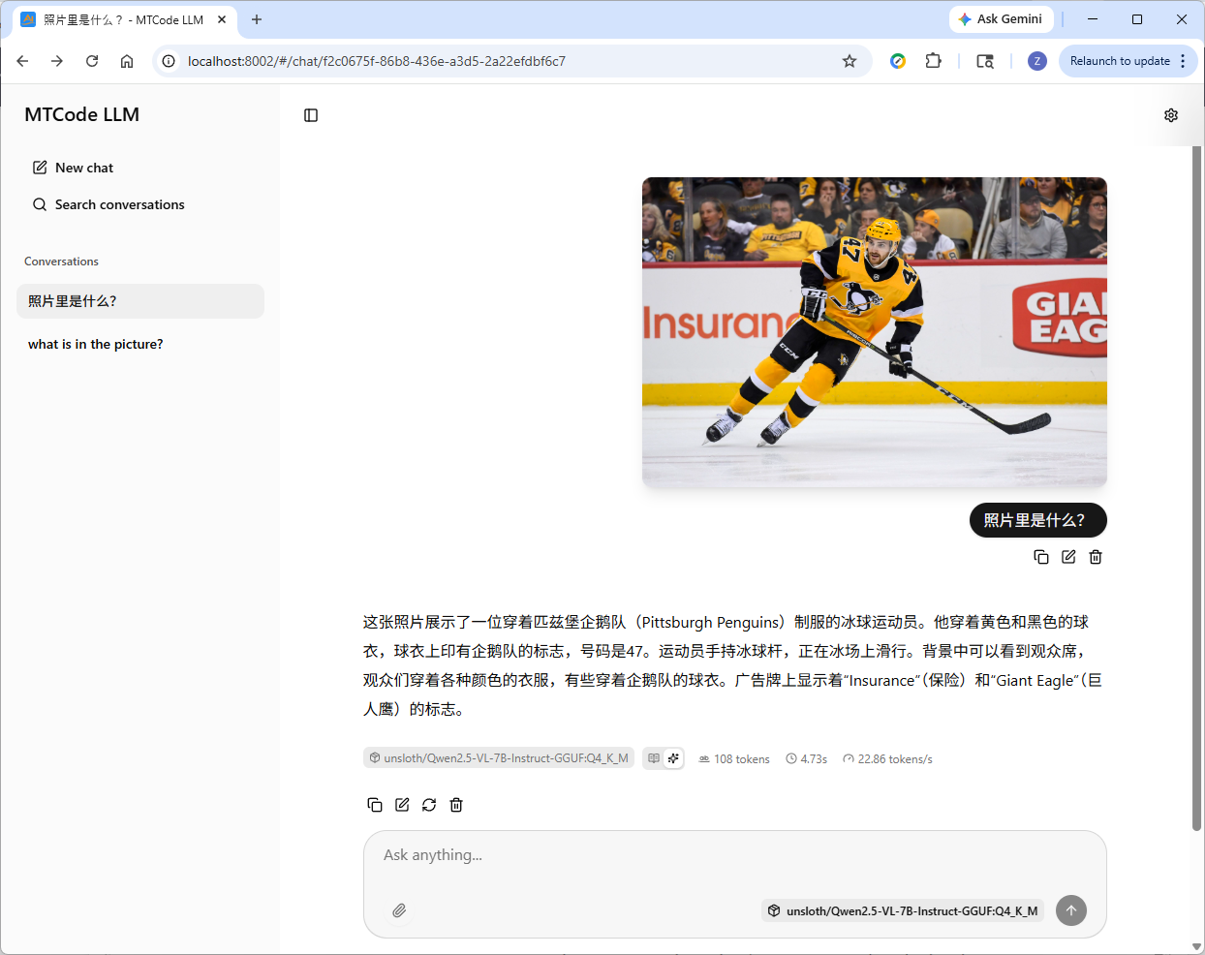Toggle the sidebar panel icon
1205x955 pixels.
coord(311,115)
